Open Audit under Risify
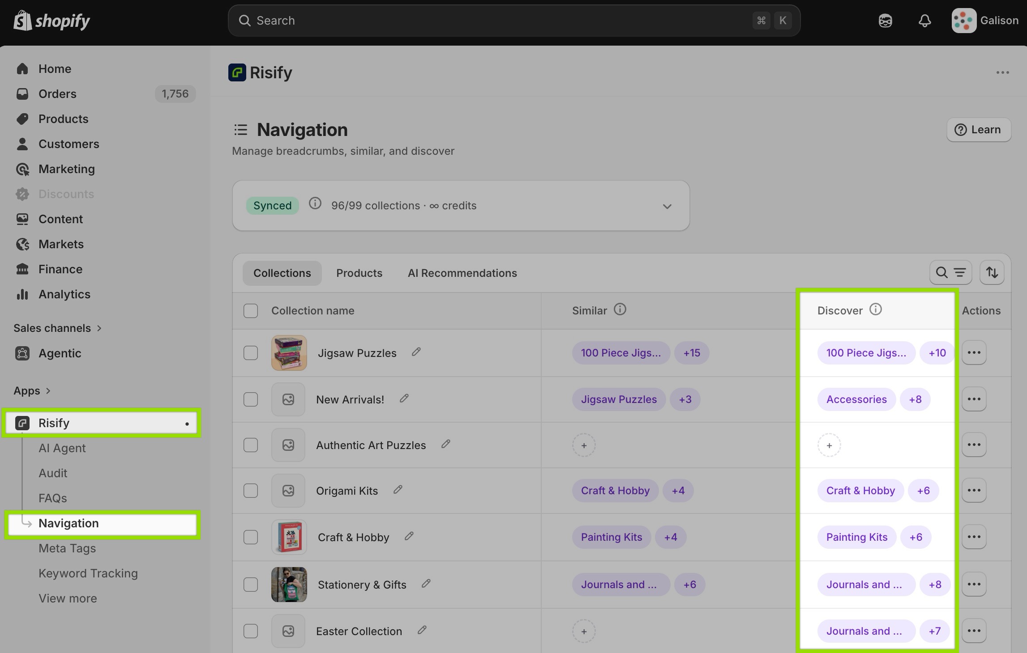This screenshot has width=1027, height=653. point(53,473)
